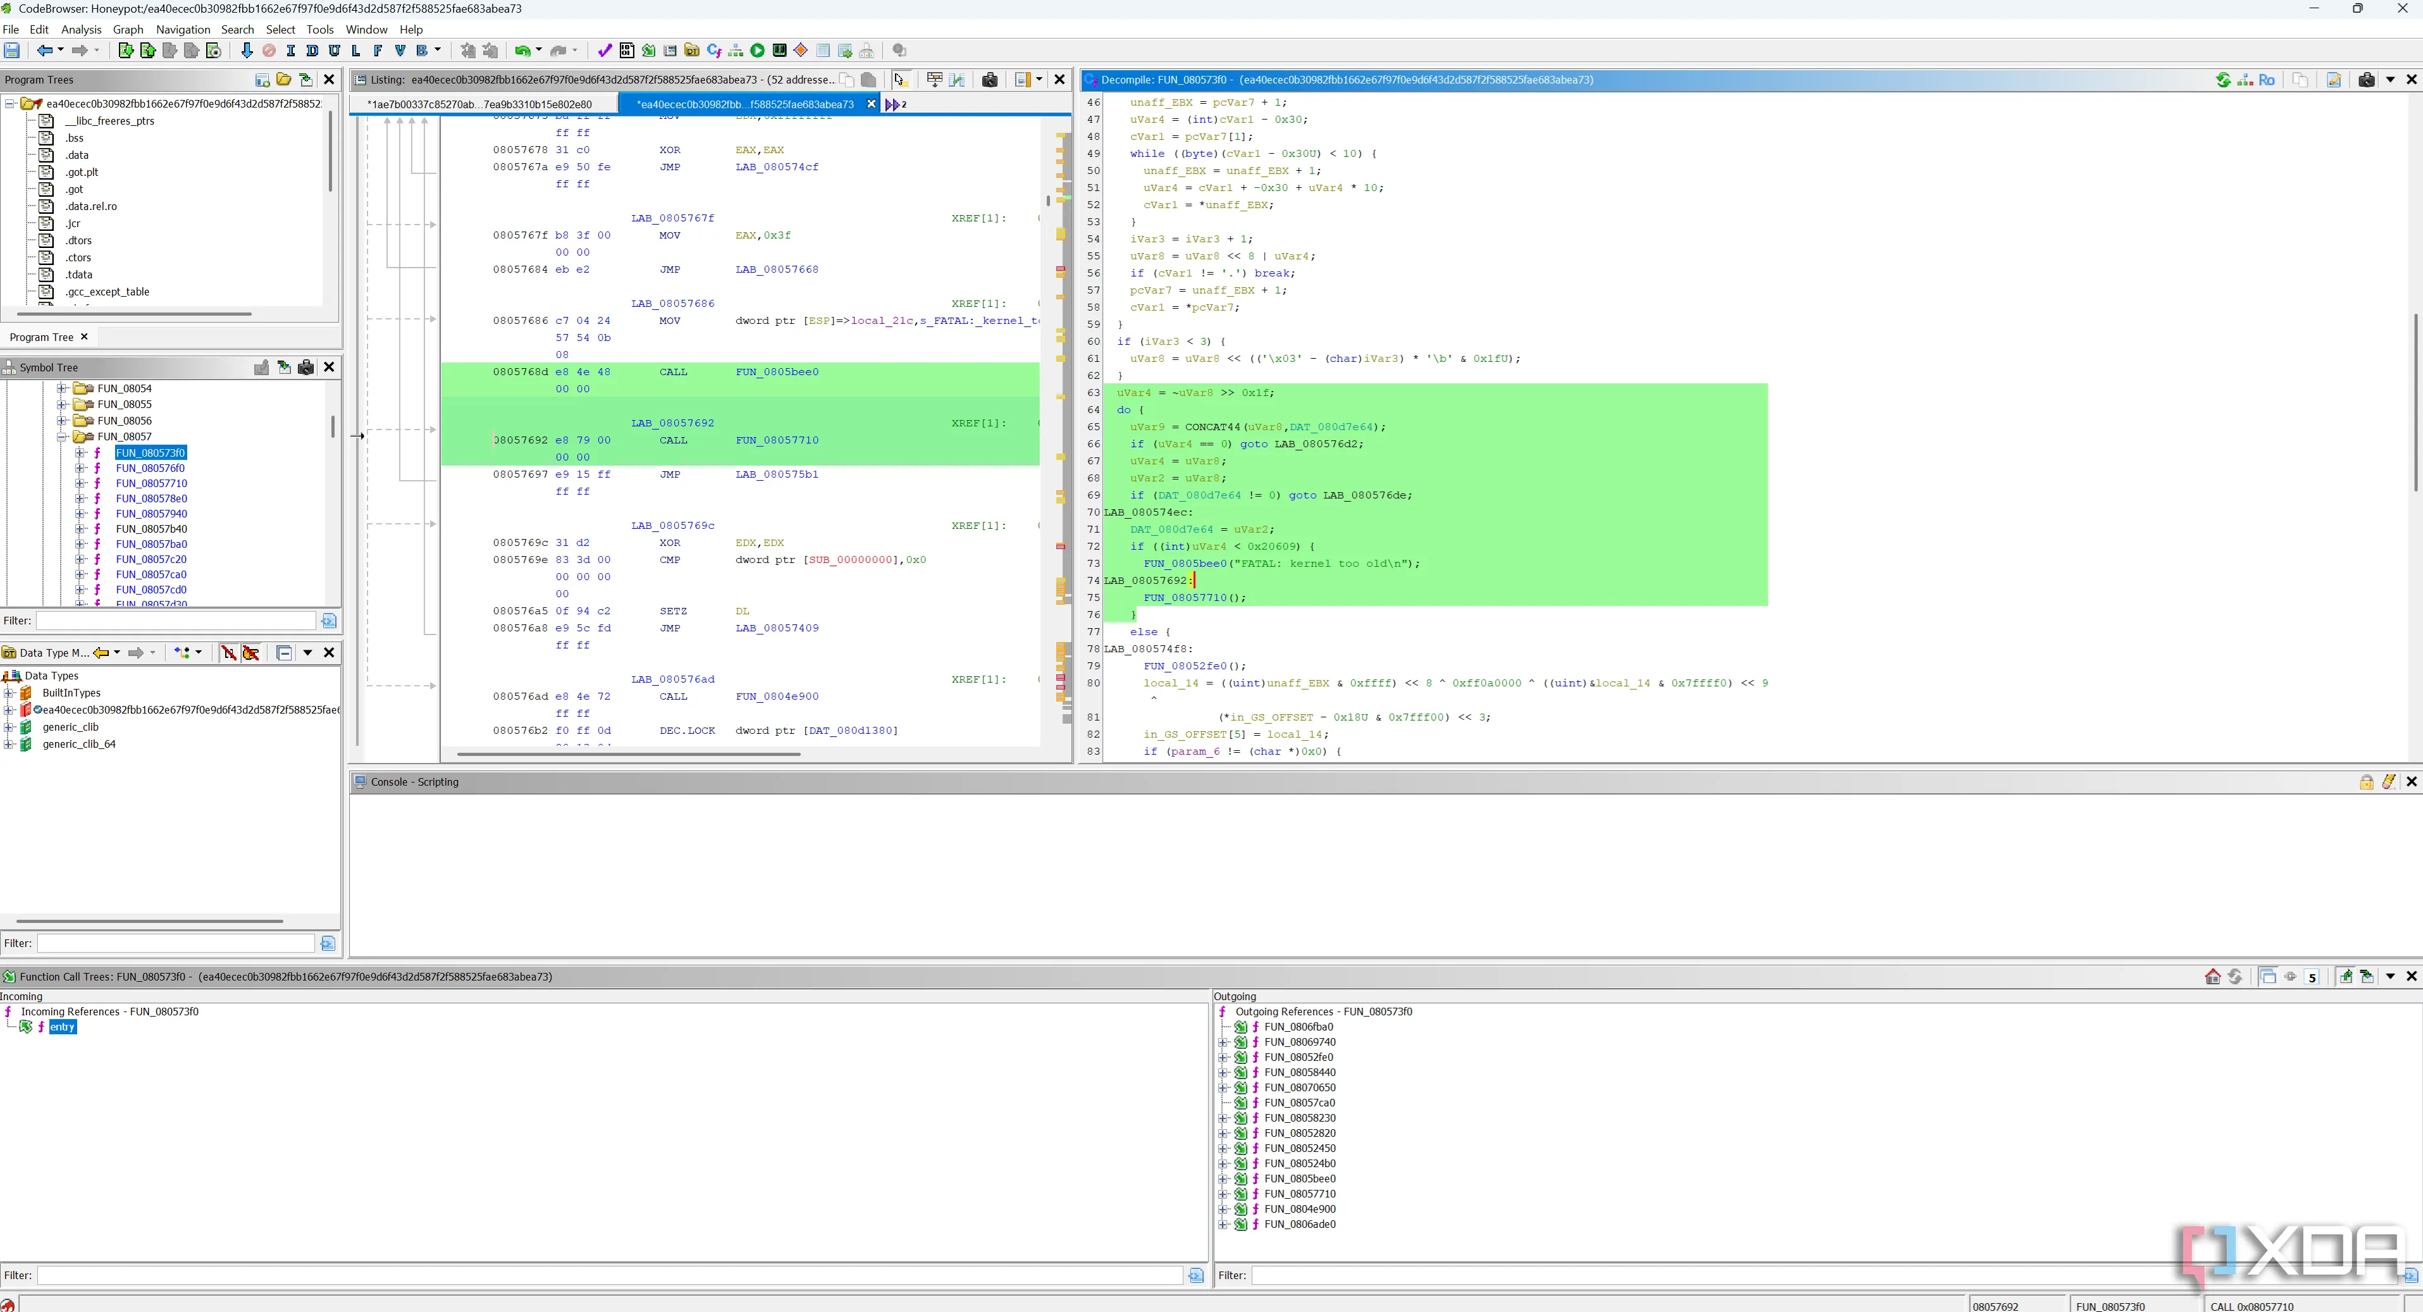The height and width of the screenshot is (1312, 2423).
Task: Save the program with the floppy disk icon
Action: pos(12,51)
